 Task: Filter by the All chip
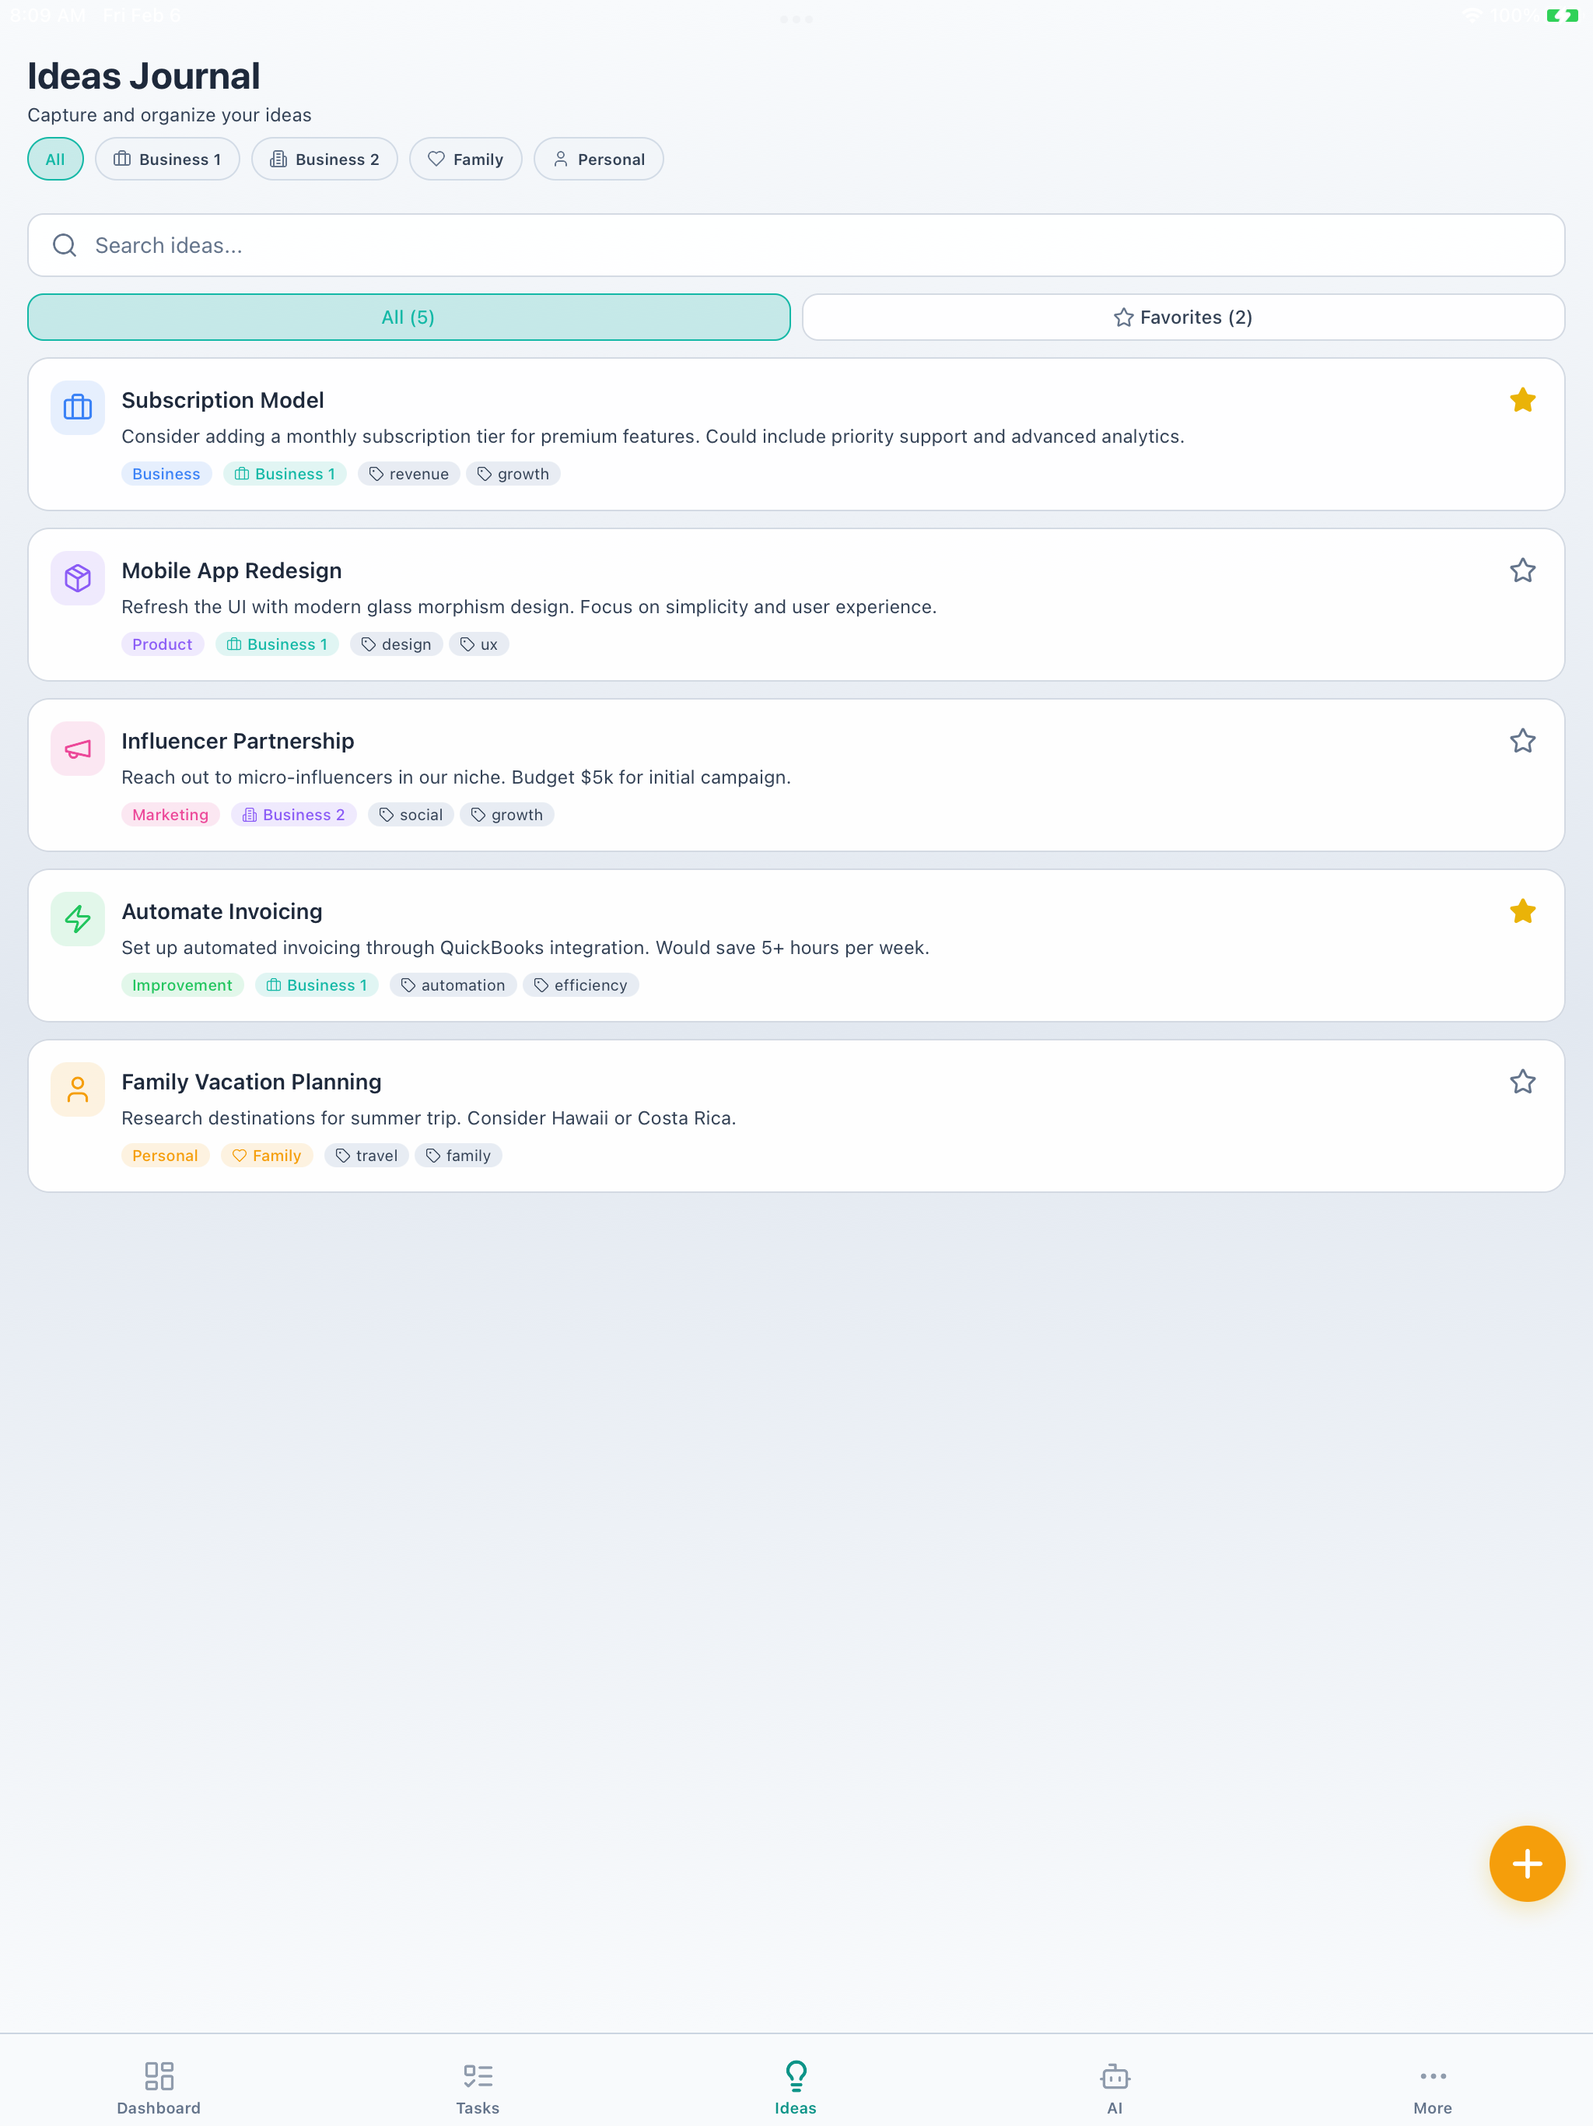point(56,159)
